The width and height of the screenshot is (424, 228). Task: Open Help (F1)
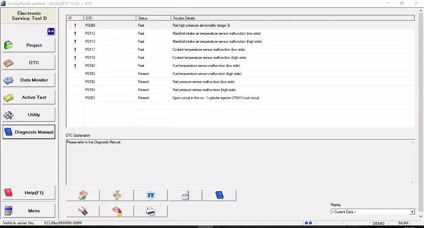[29, 193]
